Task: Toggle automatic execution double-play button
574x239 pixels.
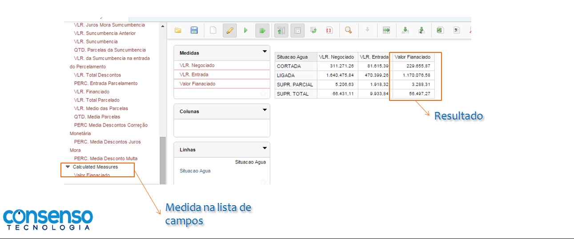Action: 262,31
